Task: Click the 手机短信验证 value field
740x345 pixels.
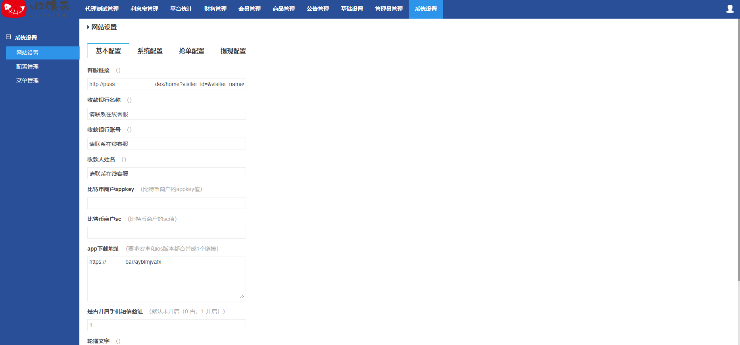Action: pos(167,325)
